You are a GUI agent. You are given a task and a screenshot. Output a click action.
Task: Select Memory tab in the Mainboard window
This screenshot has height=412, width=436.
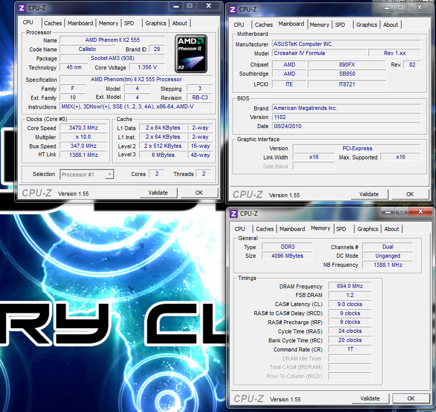(319, 25)
